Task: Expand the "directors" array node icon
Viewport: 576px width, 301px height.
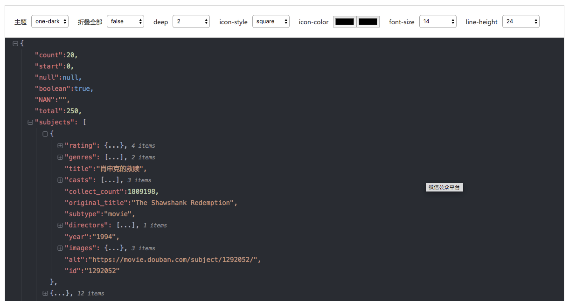Action: [x=60, y=225]
